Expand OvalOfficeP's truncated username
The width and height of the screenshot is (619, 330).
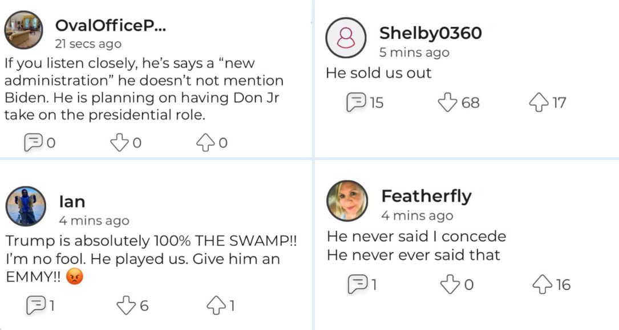point(110,25)
